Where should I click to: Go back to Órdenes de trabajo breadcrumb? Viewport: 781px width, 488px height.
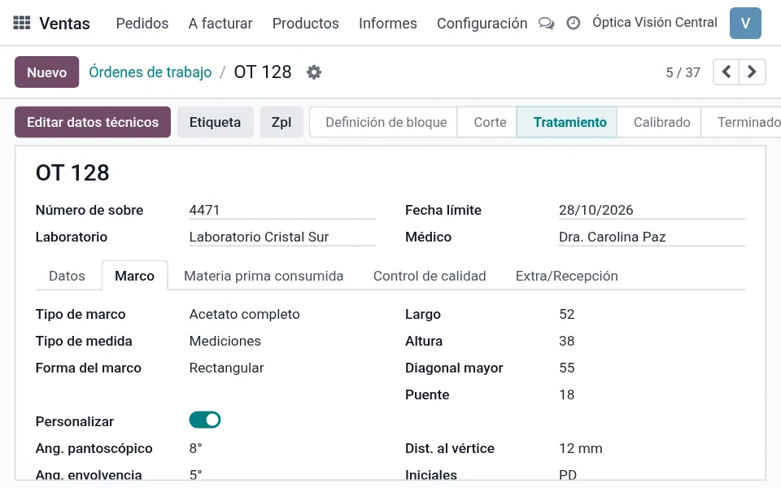tap(150, 72)
